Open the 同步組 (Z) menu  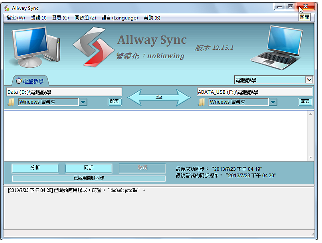[85, 18]
